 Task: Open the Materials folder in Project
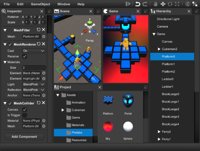point(73,125)
